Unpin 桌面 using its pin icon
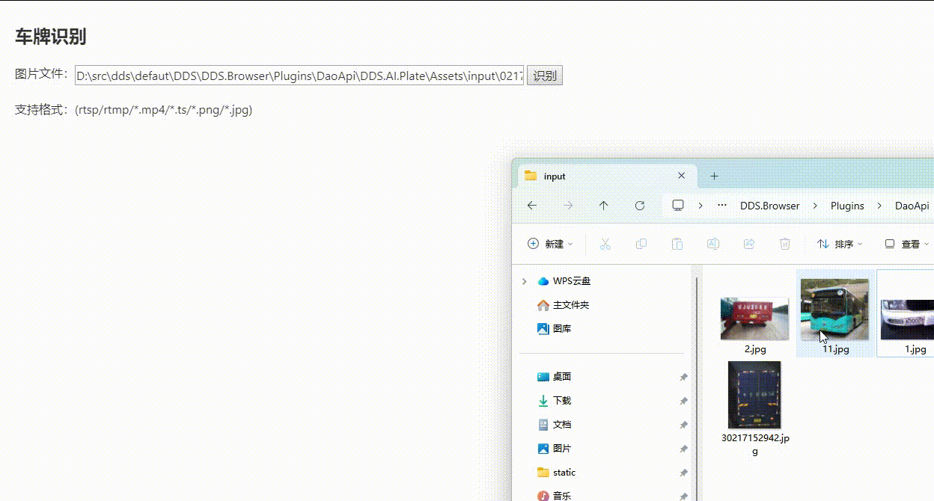The height and width of the screenshot is (501, 934). click(683, 378)
